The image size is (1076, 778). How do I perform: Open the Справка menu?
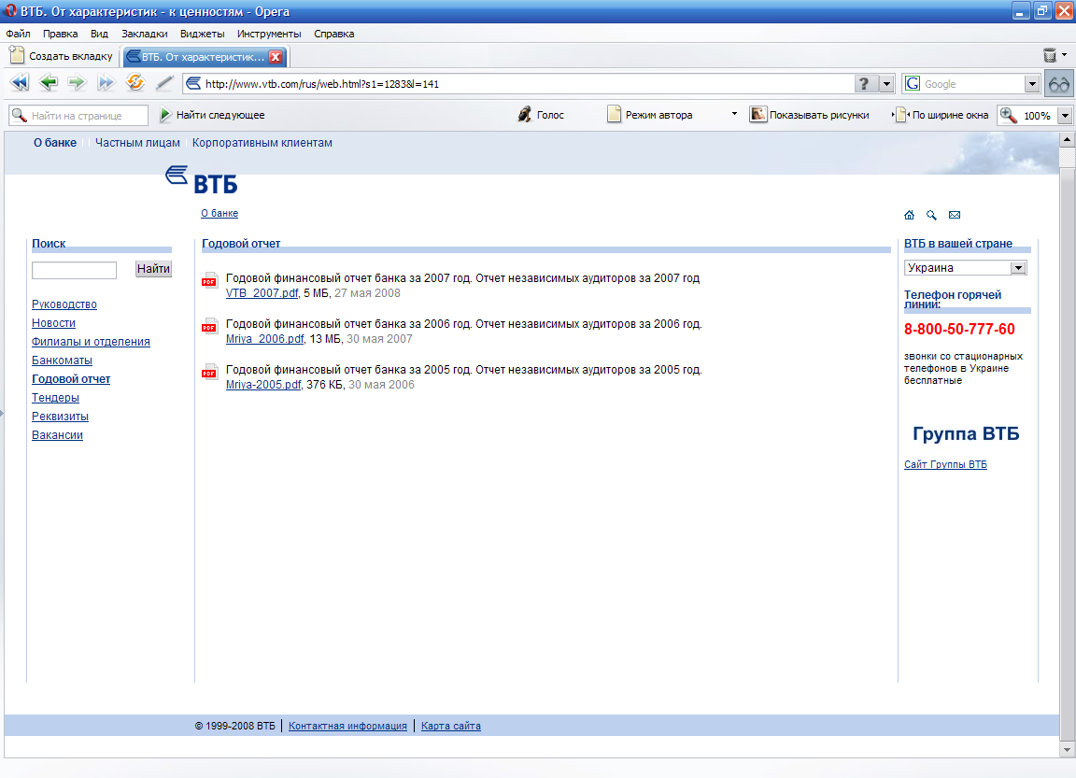click(334, 34)
